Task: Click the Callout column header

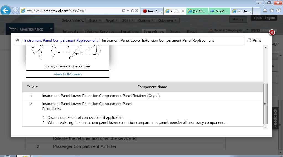Action: pyautogui.click(x=32, y=87)
